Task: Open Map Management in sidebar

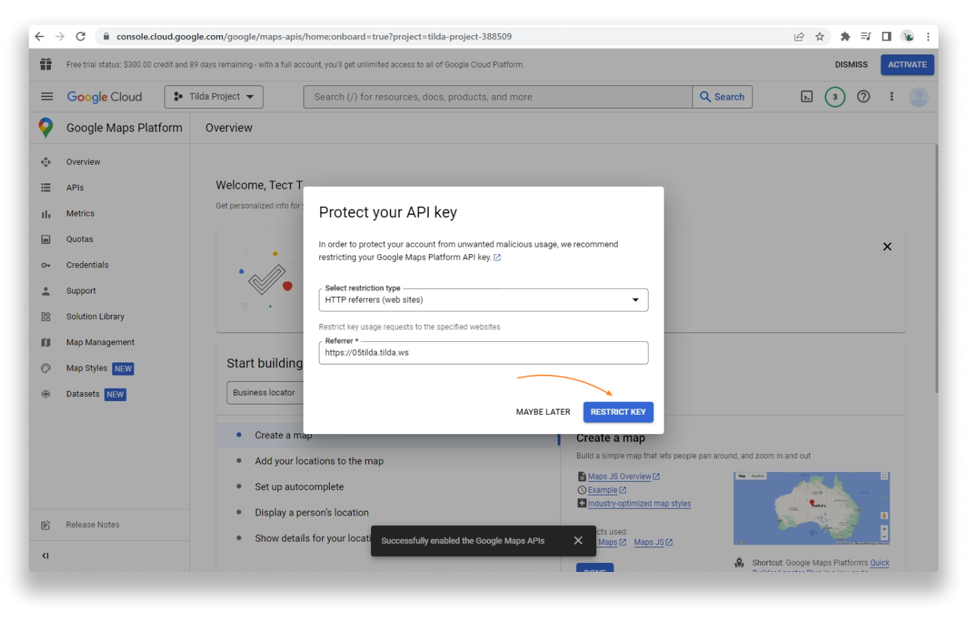Action: click(x=101, y=342)
